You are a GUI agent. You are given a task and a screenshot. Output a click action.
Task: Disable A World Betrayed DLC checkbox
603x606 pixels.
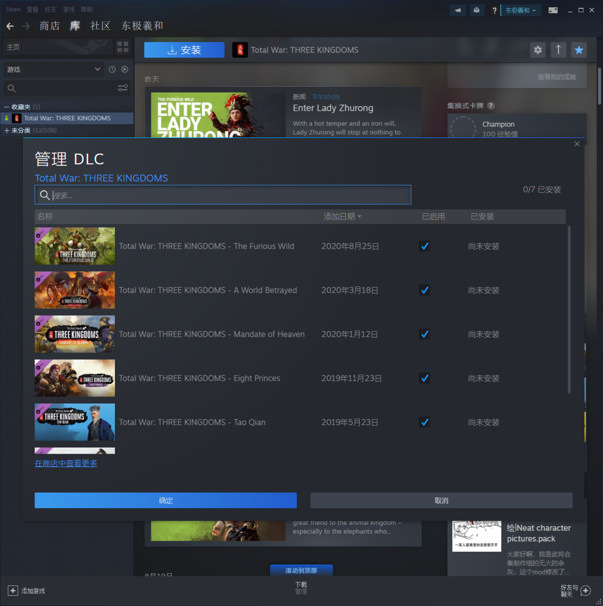424,290
